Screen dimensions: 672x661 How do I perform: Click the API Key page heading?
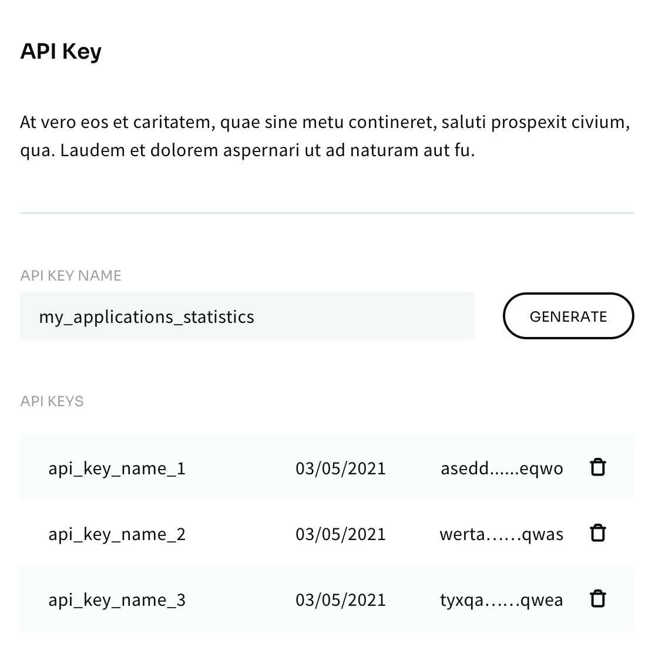61,51
